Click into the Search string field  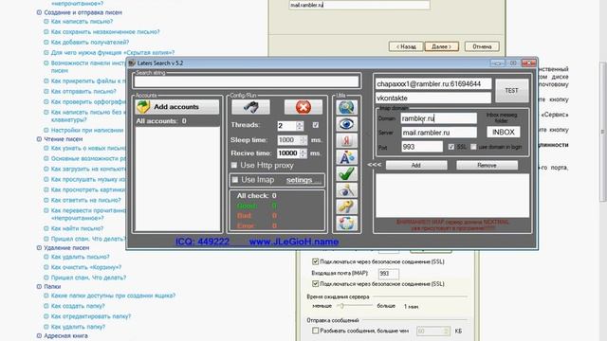(x=247, y=81)
